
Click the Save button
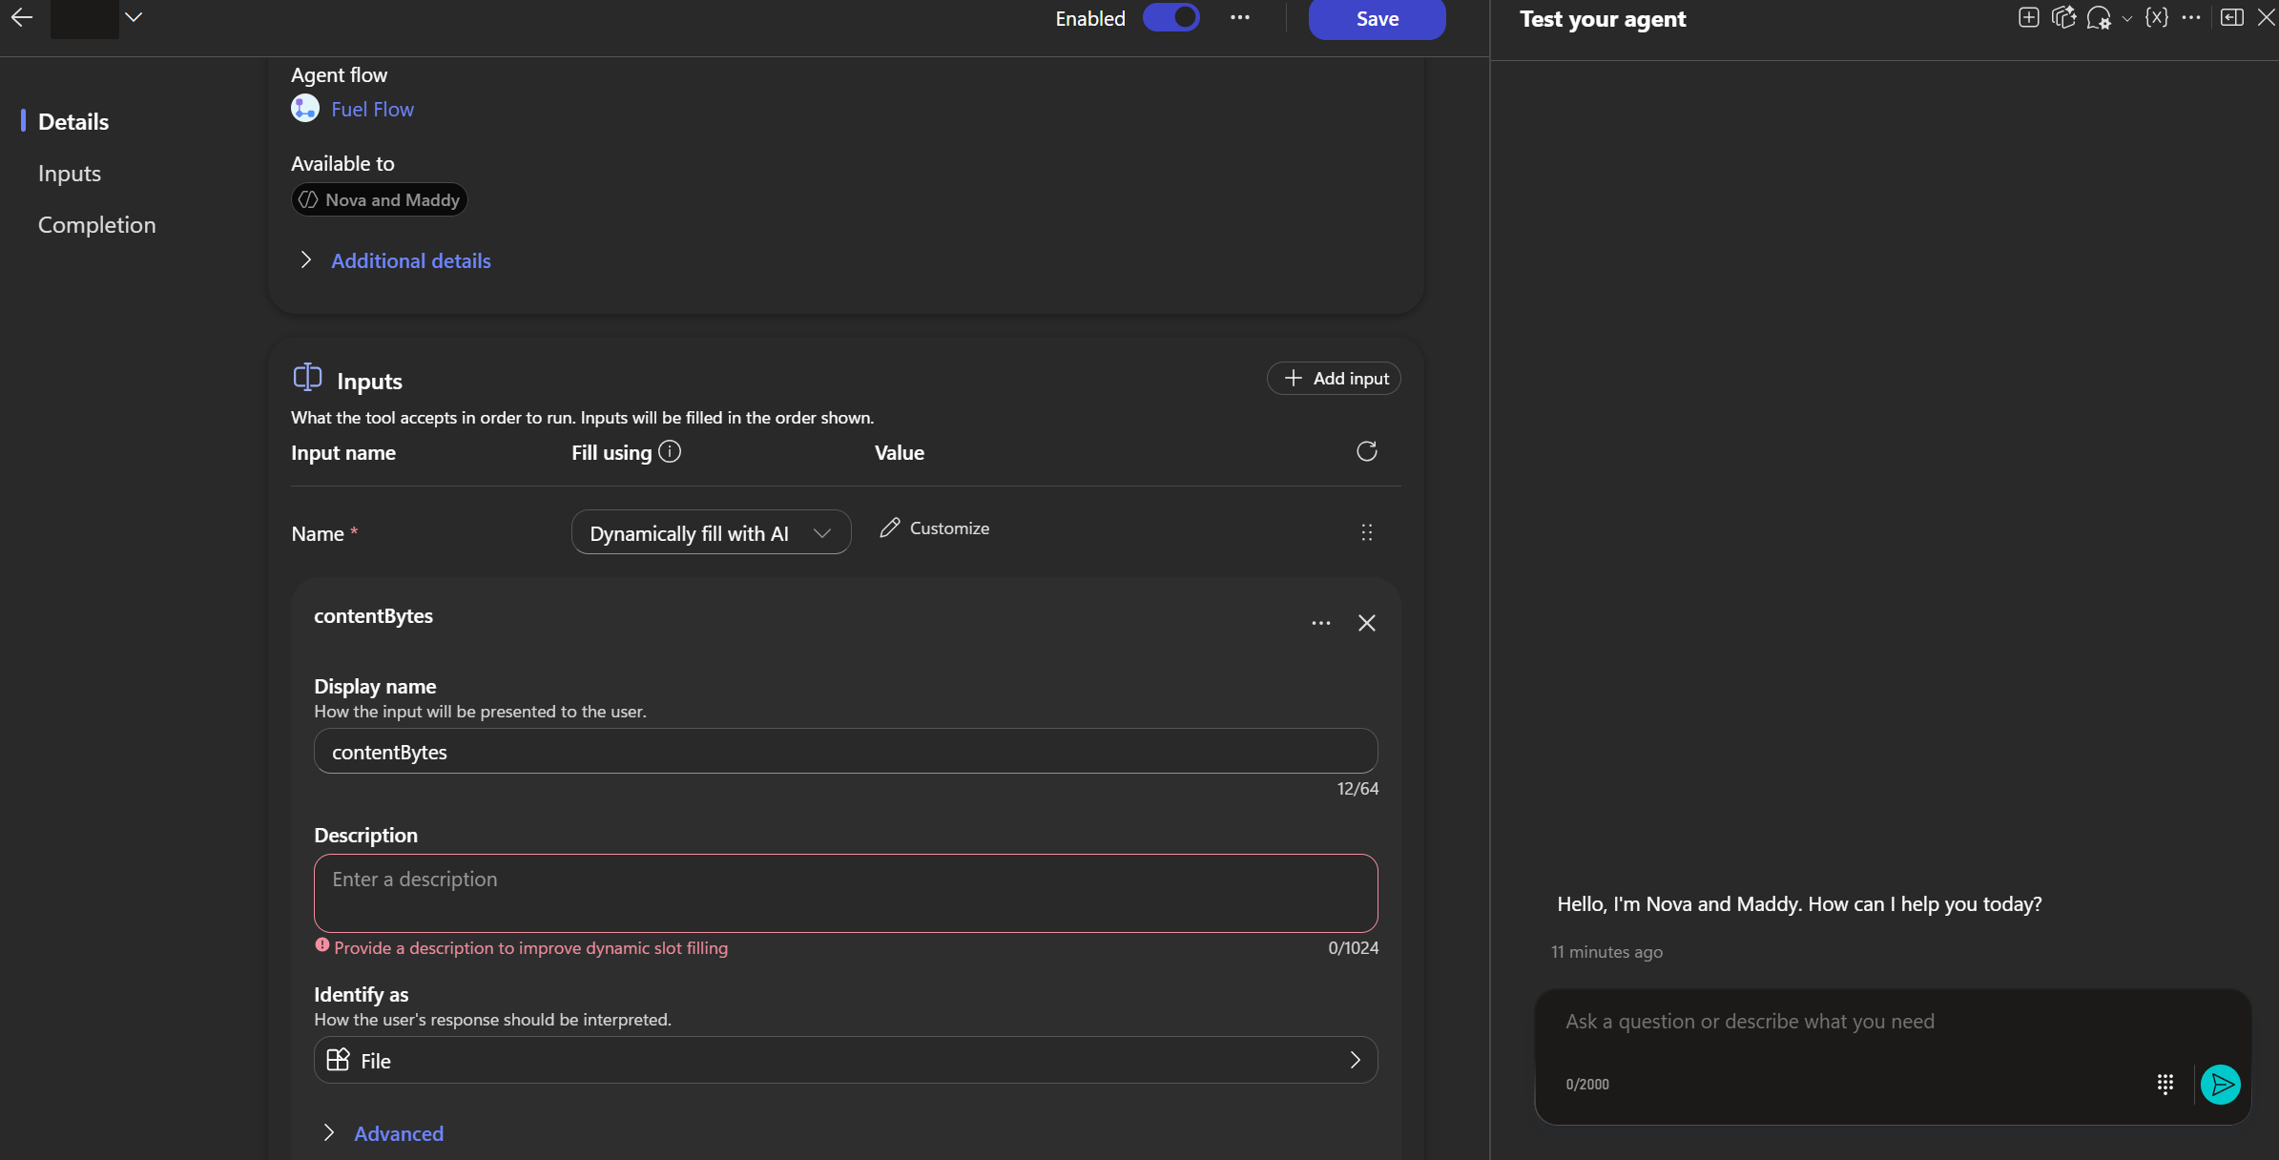1377,18
